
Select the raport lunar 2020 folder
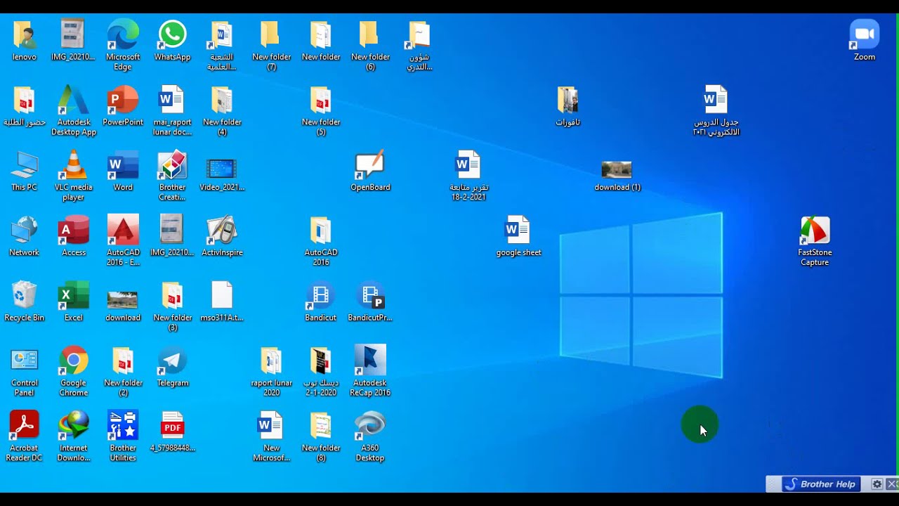click(271, 371)
